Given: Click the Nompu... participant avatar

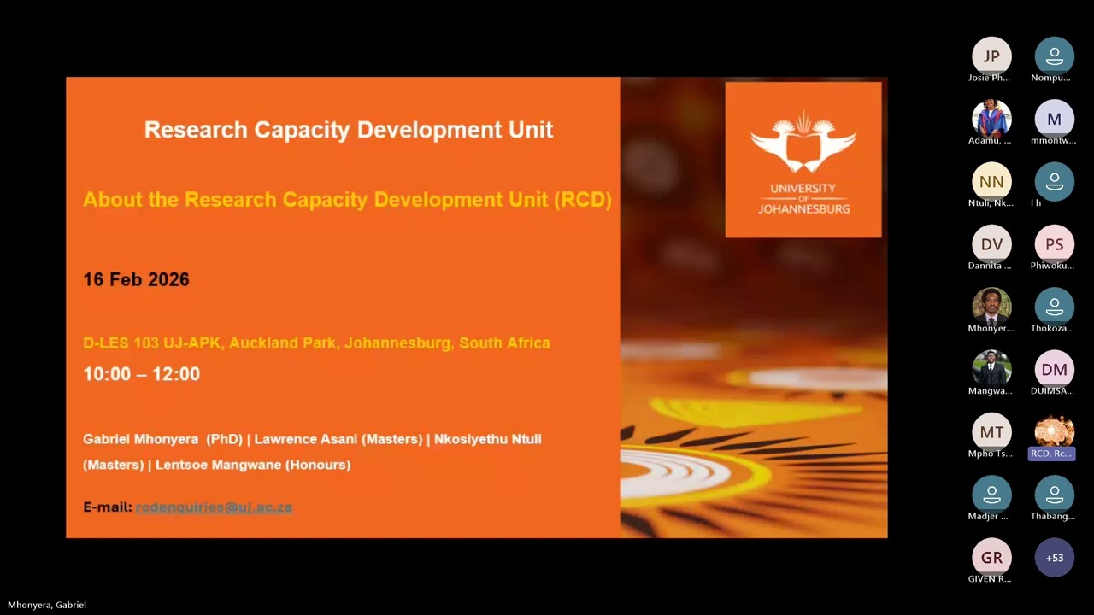Looking at the screenshot, I should coord(1055,56).
